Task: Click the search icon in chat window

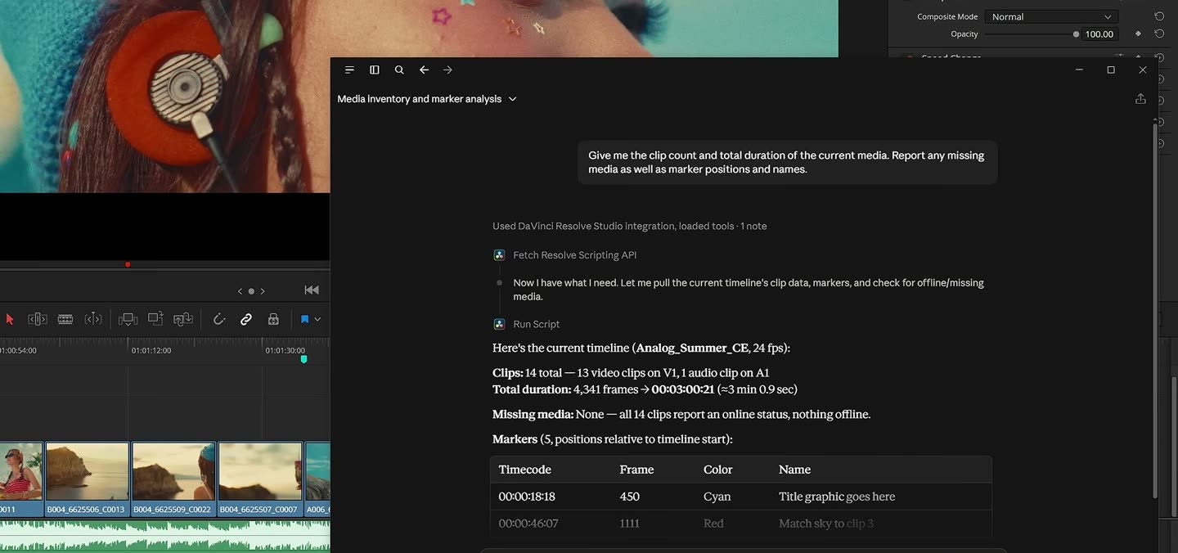Action: (399, 70)
